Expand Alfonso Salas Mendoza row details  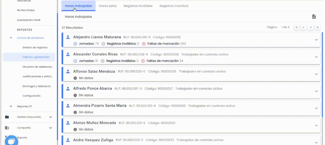[316, 74]
